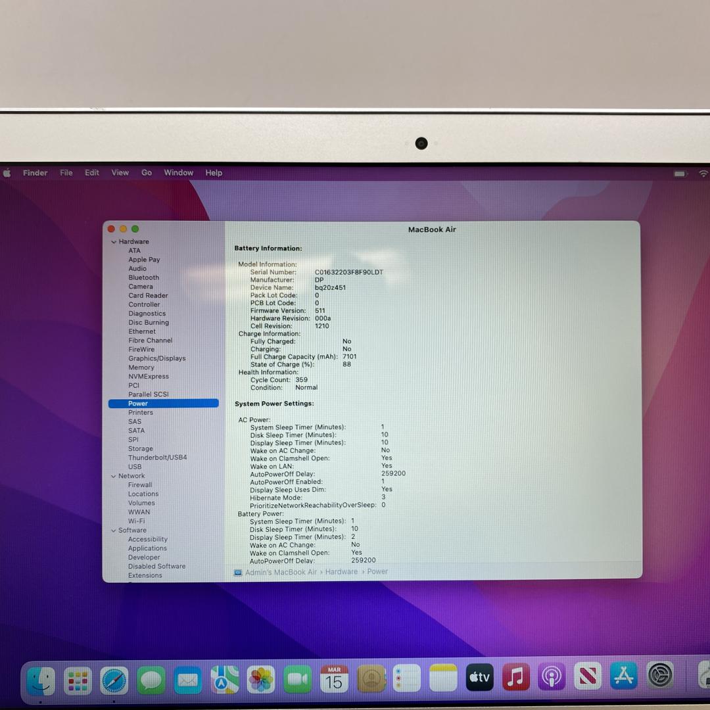Click Admin's MacBook Air in path bar
710x710 pixels.
(281, 572)
